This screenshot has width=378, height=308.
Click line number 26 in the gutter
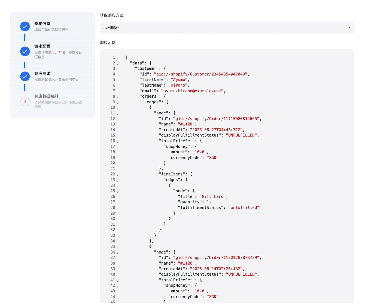pos(113,196)
